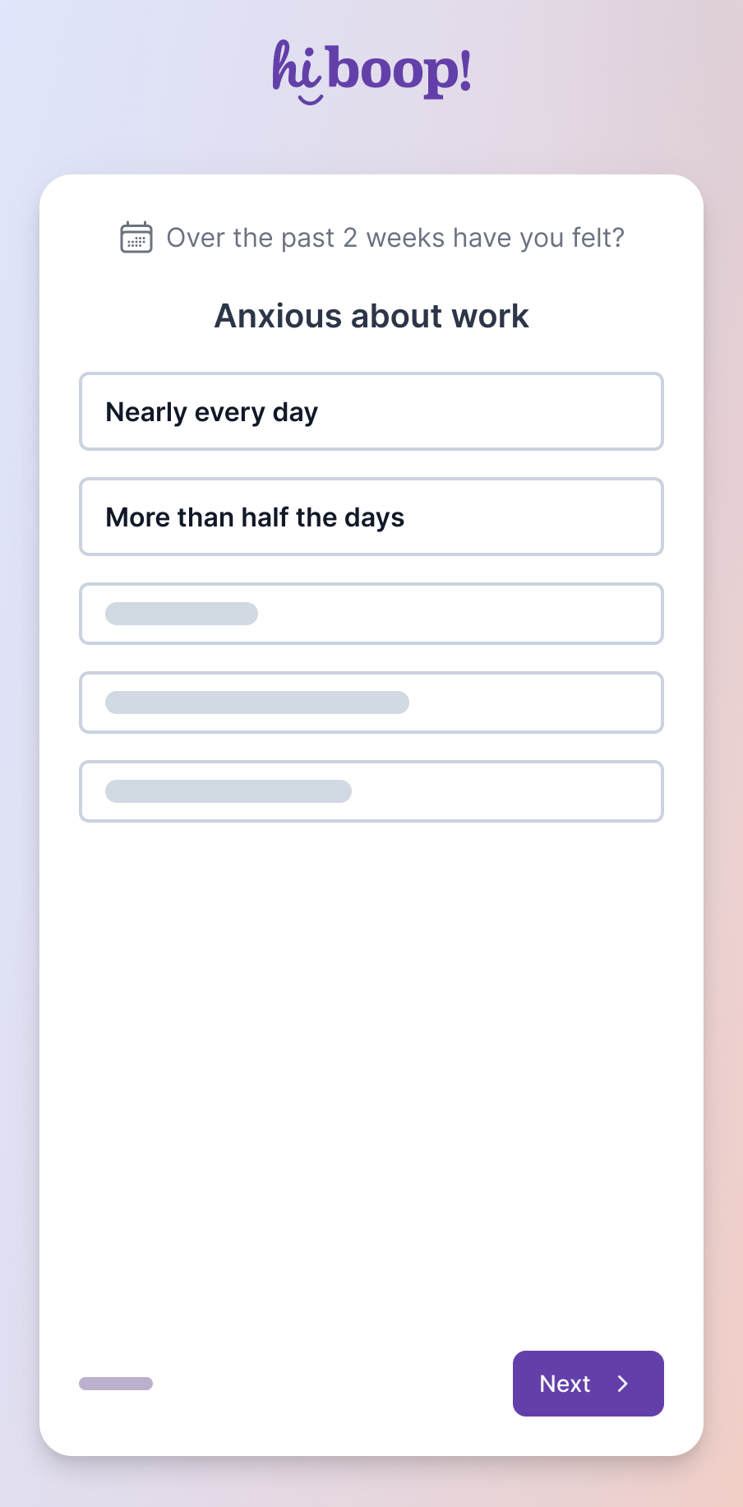
Task: Click the hiboop! logo at the top
Action: 371,70
